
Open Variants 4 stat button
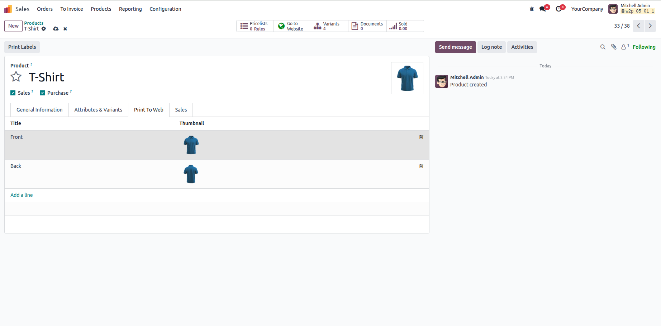coord(329,26)
